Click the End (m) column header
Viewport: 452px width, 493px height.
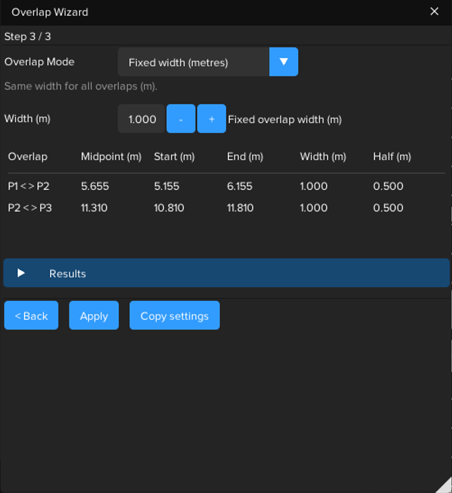click(245, 157)
